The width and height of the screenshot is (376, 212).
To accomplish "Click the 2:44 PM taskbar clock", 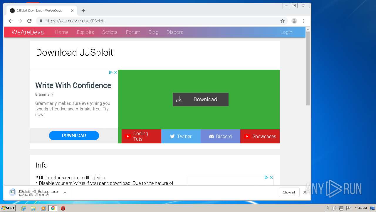I will (x=361, y=208).
